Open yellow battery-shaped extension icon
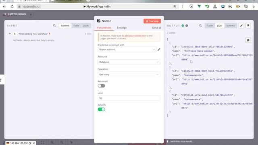258x145 pixels. [238, 6]
